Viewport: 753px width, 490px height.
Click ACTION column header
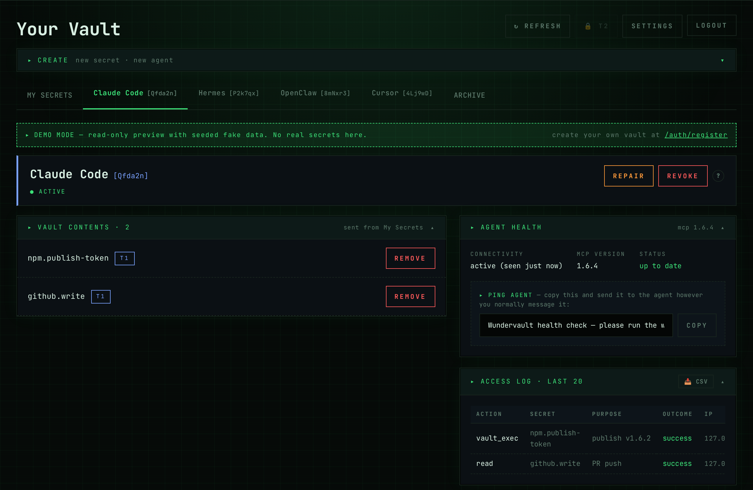489,414
